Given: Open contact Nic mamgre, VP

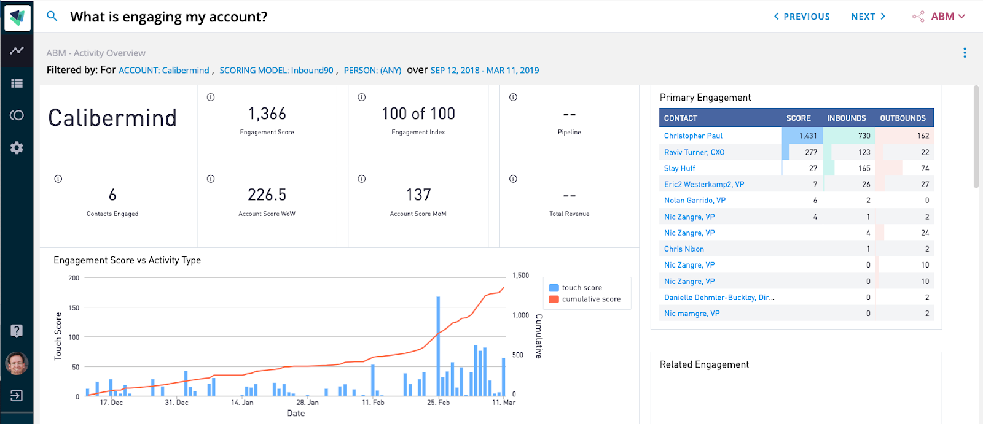Looking at the screenshot, I should tap(692, 313).
